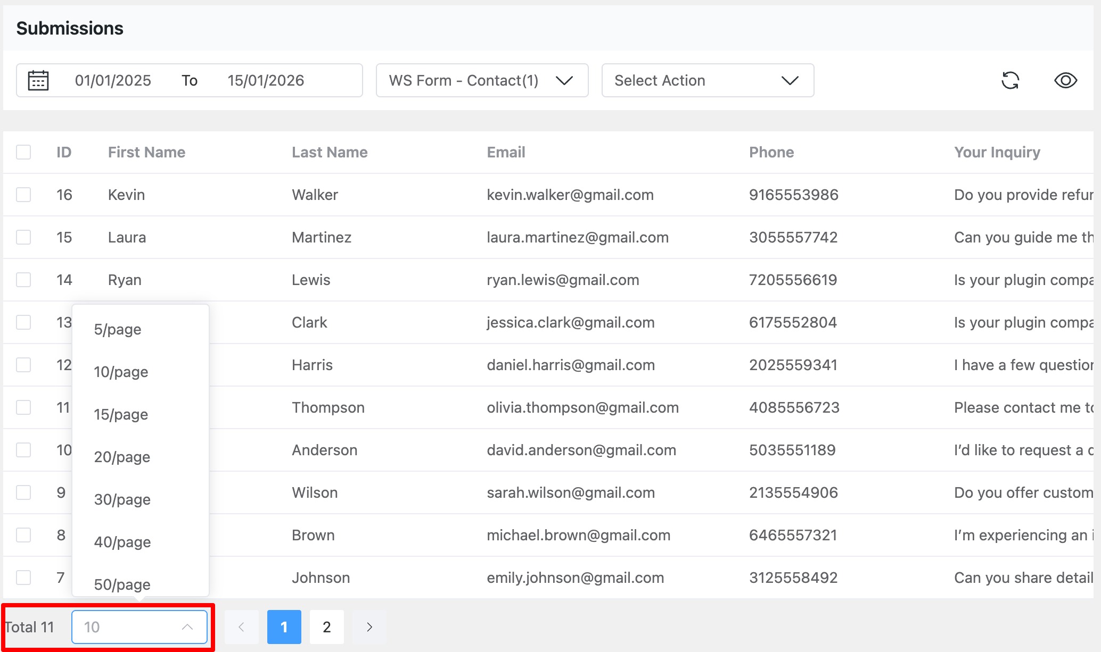Open the WS Form - Contact form selector

[482, 80]
